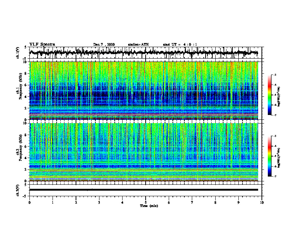Click time axis tick label "2"
Screen dimensions: 295x227
click(x=76, y=203)
